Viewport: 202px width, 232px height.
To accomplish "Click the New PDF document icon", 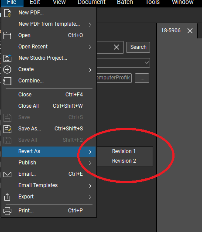I will pos(7,13).
